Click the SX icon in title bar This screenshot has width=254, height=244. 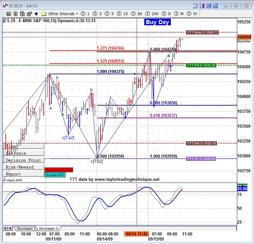tap(195, 6)
